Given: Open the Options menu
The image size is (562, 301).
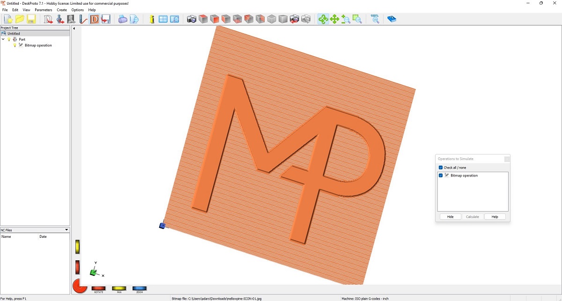Looking at the screenshot, I should pyautogui.click(x=78, y=10).
